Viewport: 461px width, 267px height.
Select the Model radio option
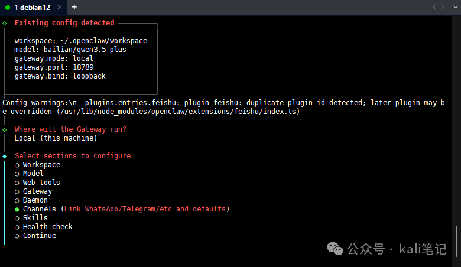point(17,174)
